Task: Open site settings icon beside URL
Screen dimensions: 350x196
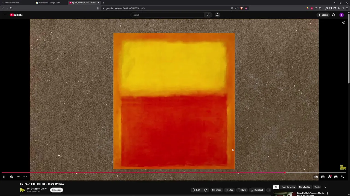Action: pyautogui.click(x=103, y=8)
